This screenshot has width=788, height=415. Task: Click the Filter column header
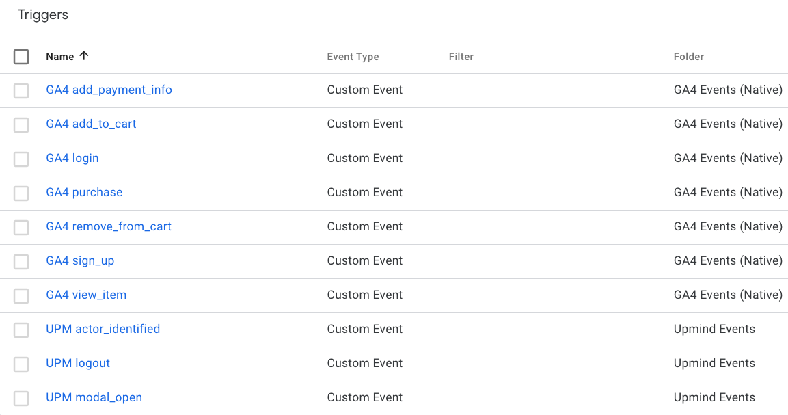pos(461,57)
